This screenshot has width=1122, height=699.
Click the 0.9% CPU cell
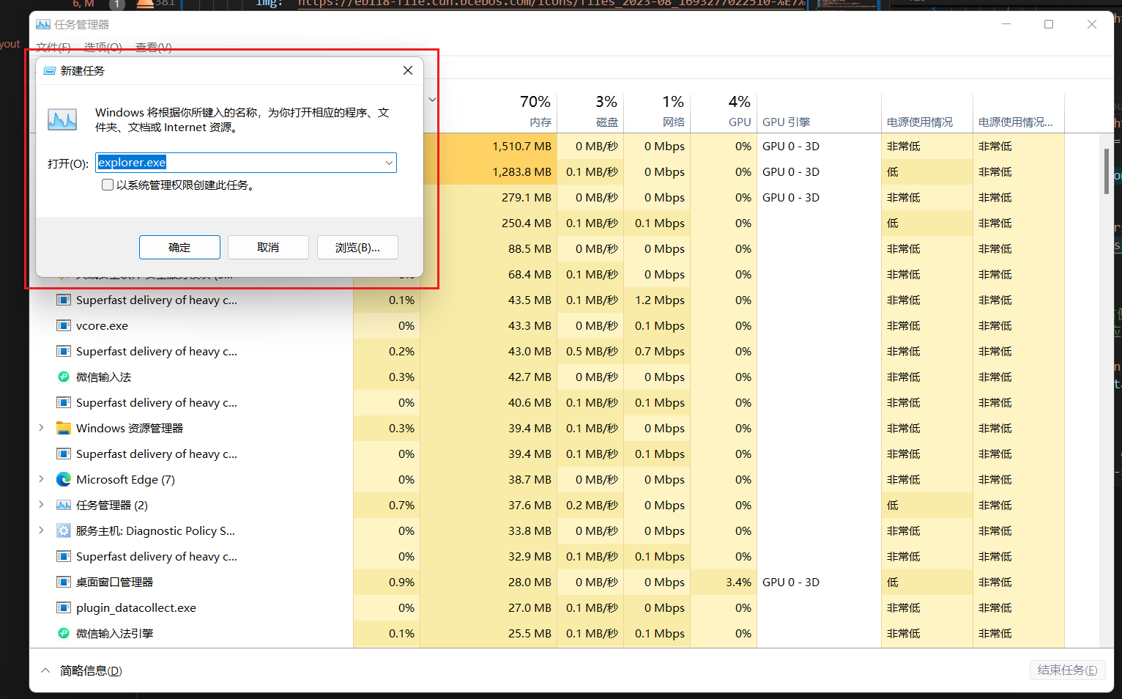[x=387, y=582]
